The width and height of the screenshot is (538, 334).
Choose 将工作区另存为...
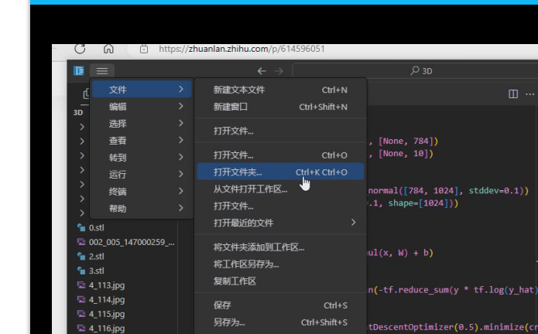point(280,264)
